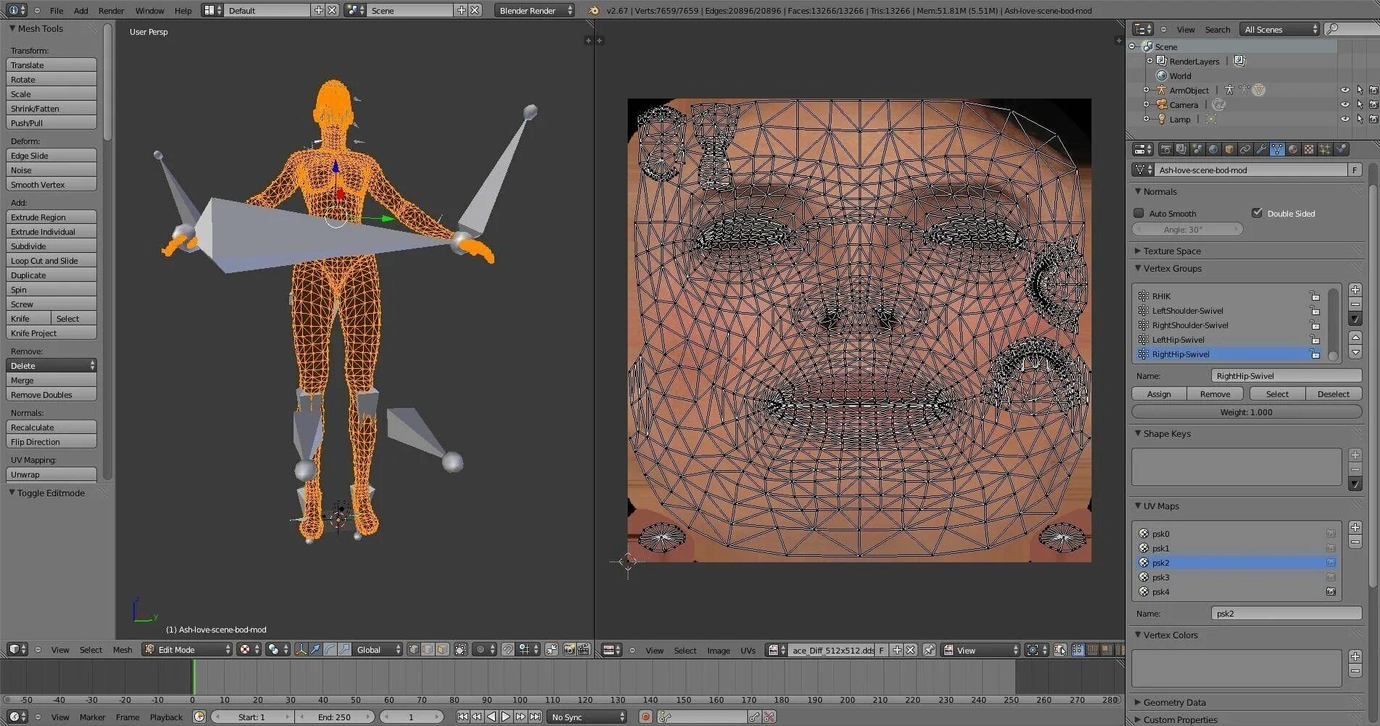Disable the Double Sided checkbox
1380x726 pixels.
point(1258,213)
